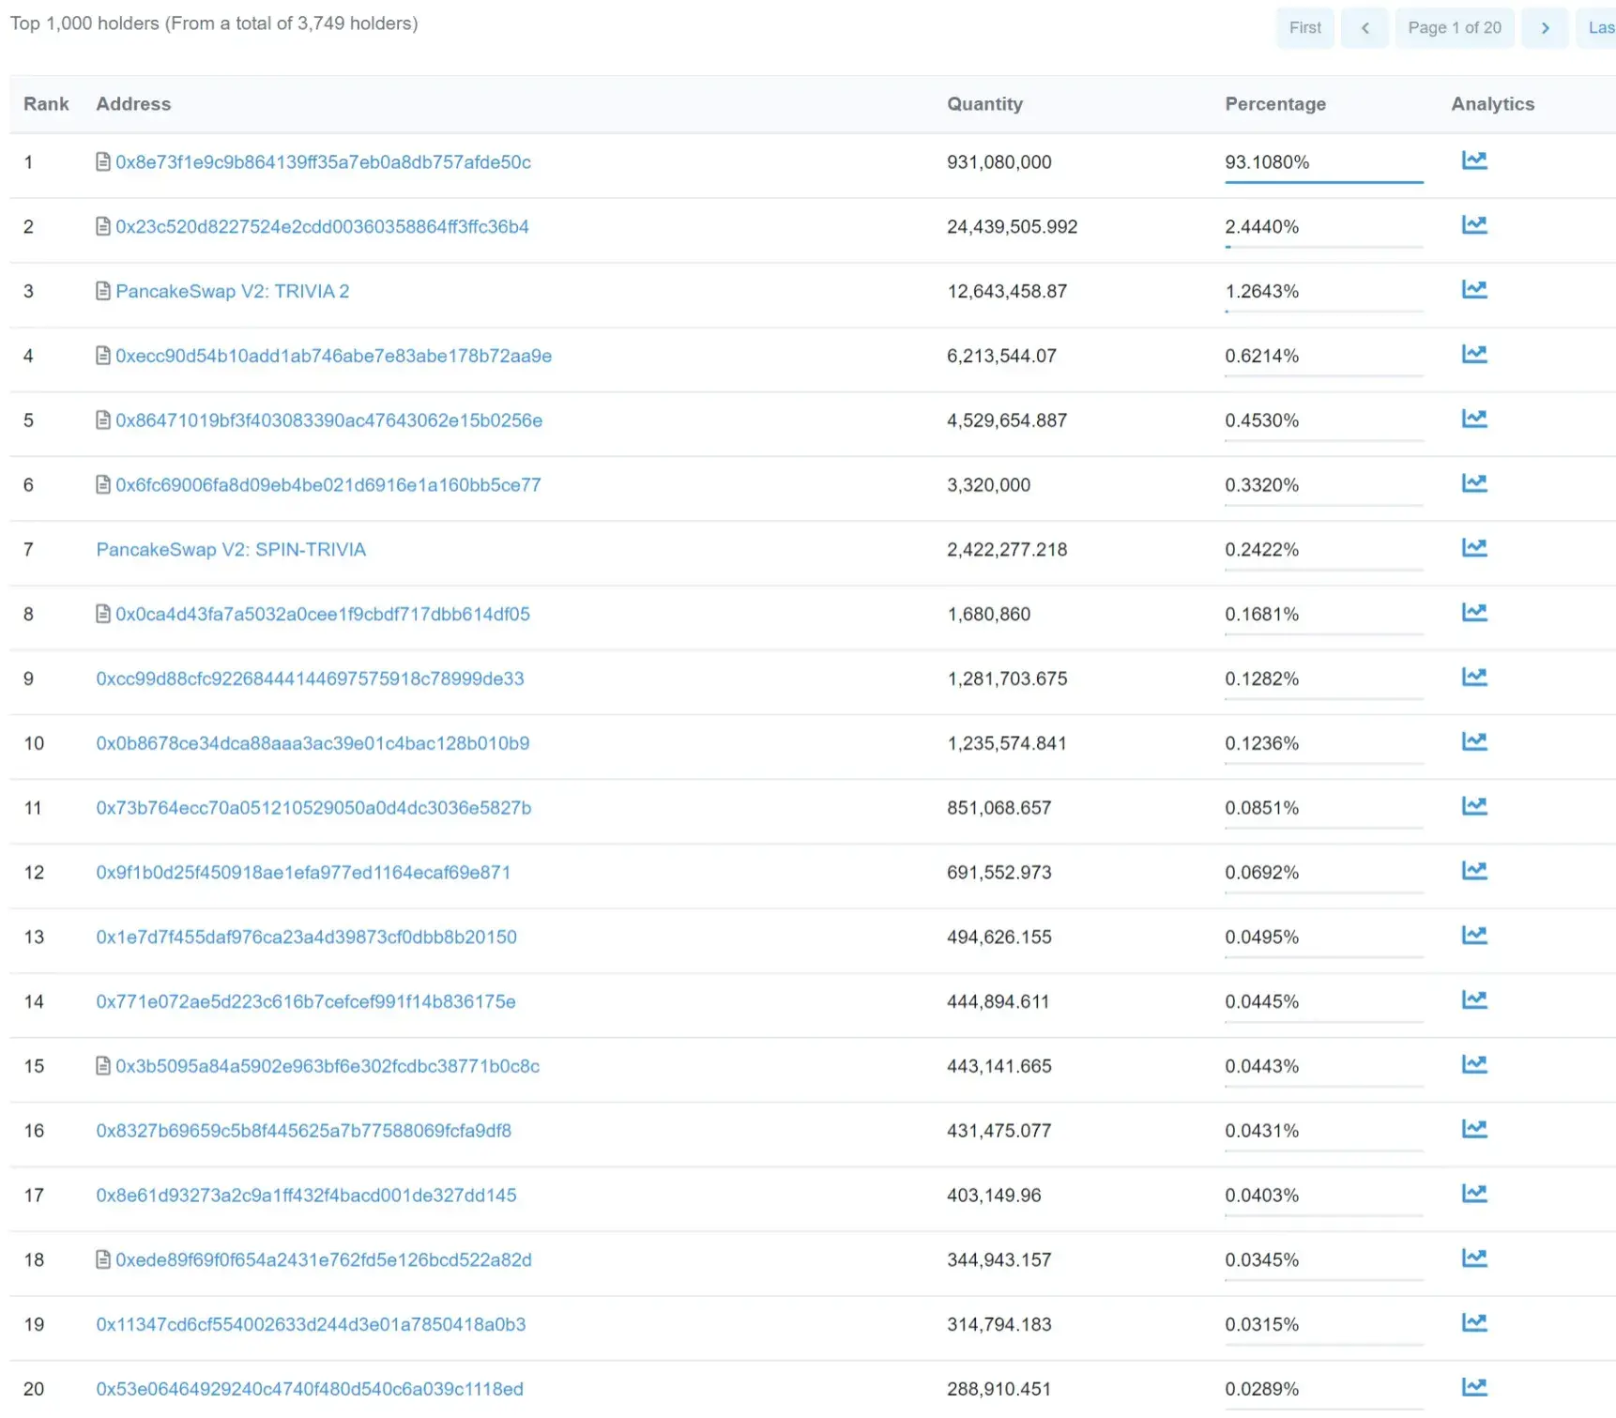Image resolution: width=1616 pixels, height=1418 pixels.
Task: Open analytics chart icon for rank 2 holder
Action: [x=1473, y=225]
